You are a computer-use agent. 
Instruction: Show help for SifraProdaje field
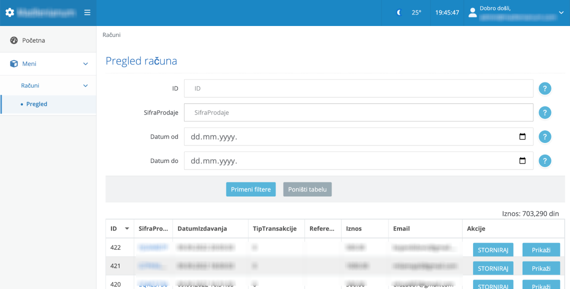[x=544, y=112]
